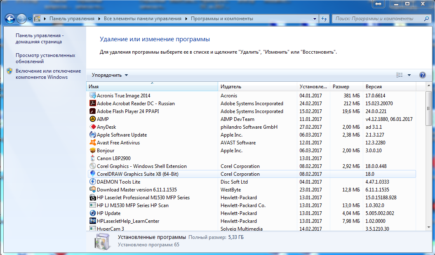Open the address bar history dropdown

(315, 19)
